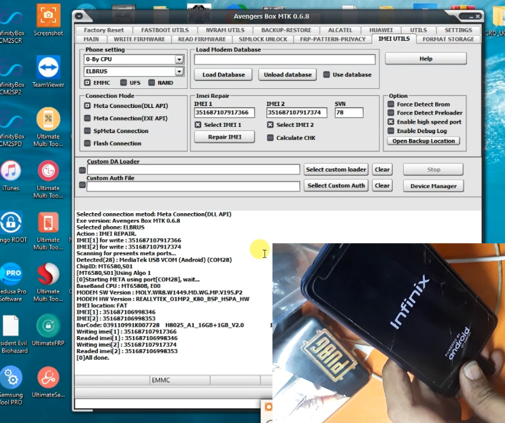The image size is (505, 423).
Task: Clear the Custom DA Loader path
Action: click(x=382, y=170)
